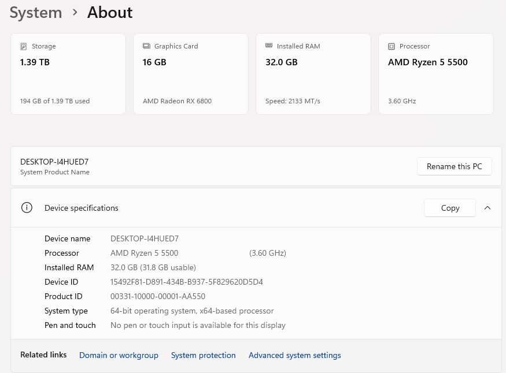Click the Device specifications info icon
This screenshot has width=506, height=373.
click(x=27, y=208)
